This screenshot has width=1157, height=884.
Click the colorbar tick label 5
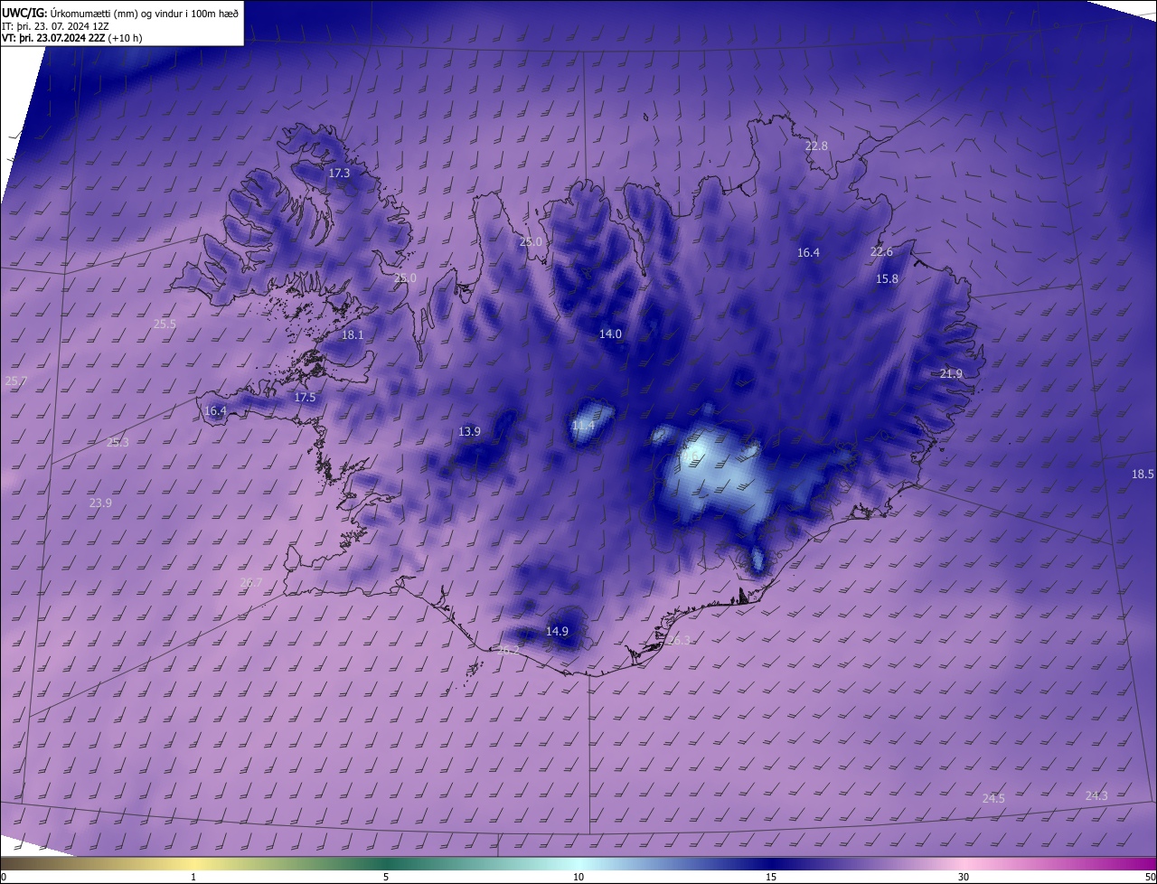(386, 877)
